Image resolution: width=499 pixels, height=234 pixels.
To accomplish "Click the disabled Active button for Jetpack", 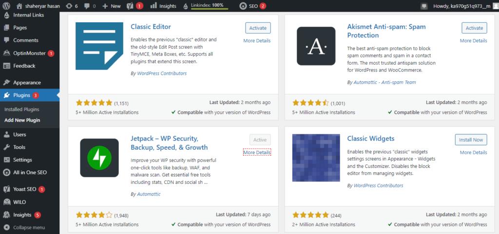I will (260, 140).
